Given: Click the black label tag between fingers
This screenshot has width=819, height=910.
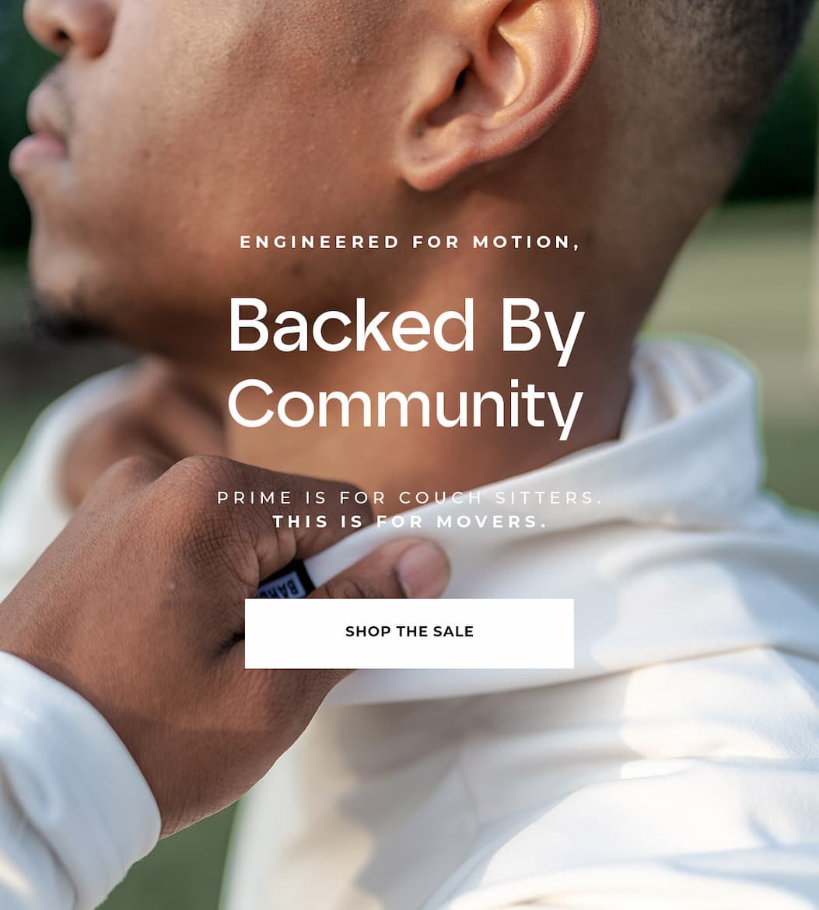Looking at the screenshot, I should 285,583.
